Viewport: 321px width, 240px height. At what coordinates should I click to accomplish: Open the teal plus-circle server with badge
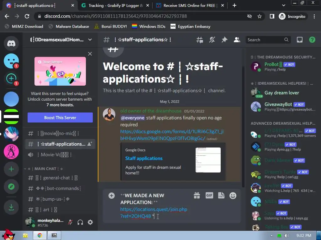pos(11,78)
